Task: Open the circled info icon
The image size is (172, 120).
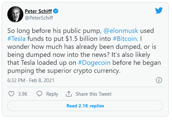Action: pos(159,80)
